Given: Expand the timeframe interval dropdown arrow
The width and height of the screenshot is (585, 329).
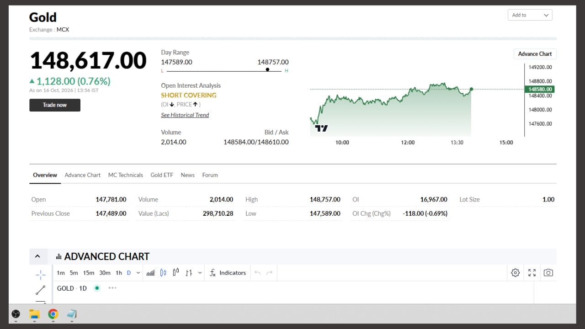Looking at the screenshot, I should click(138, 273).
